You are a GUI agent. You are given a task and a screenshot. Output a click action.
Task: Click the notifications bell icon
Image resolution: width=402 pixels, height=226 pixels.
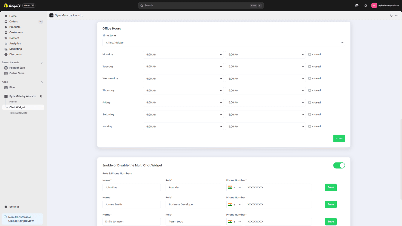tap(366, 6)
